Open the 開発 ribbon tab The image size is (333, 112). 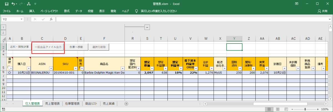(x=113, y=11)
